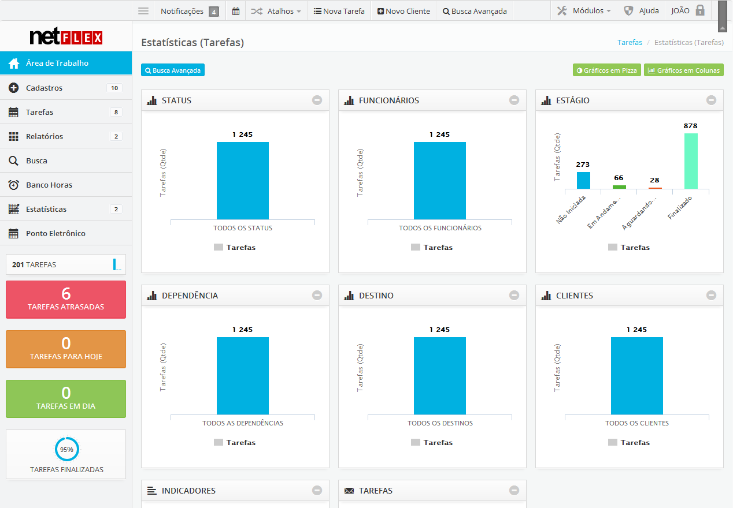Click the hamburger menu icon in top bar

[143, 11]
